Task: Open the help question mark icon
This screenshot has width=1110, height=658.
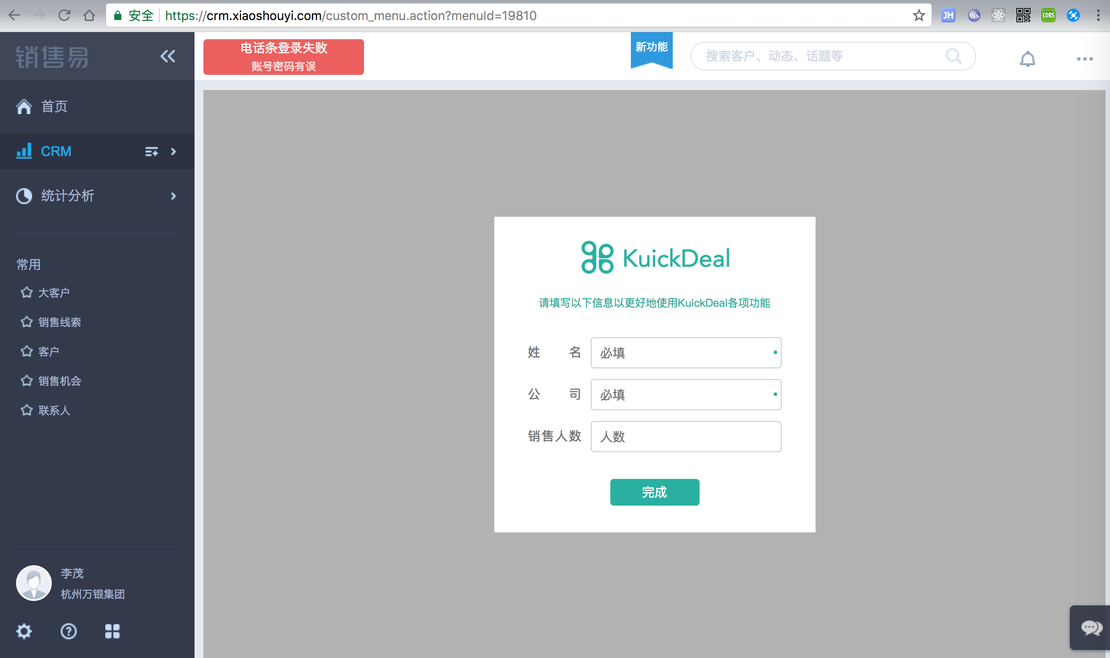Action: coord(68,631)
